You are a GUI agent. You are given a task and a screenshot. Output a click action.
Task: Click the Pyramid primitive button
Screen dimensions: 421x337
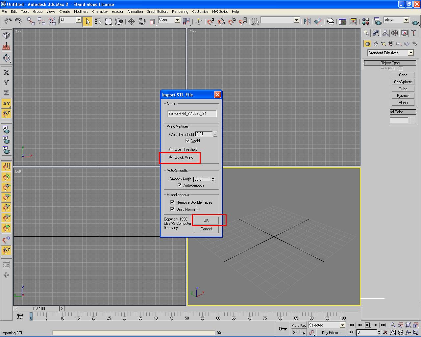pos(403,96)
